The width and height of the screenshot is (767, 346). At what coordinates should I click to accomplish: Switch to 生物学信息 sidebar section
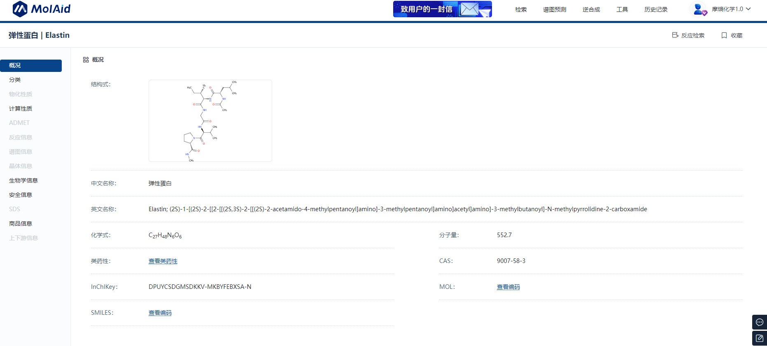click(23, 180)
